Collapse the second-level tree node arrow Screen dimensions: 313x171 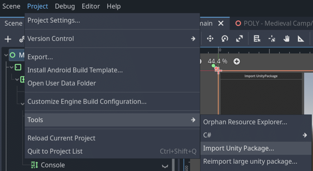(x=12, y=67)
